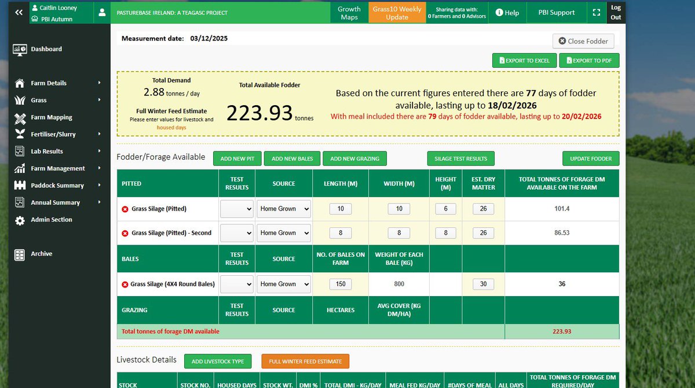Image resolution: width=695 pixels, height=388 pixels.
Task: Click the Close Fodder button
Action: coord(583,41)
